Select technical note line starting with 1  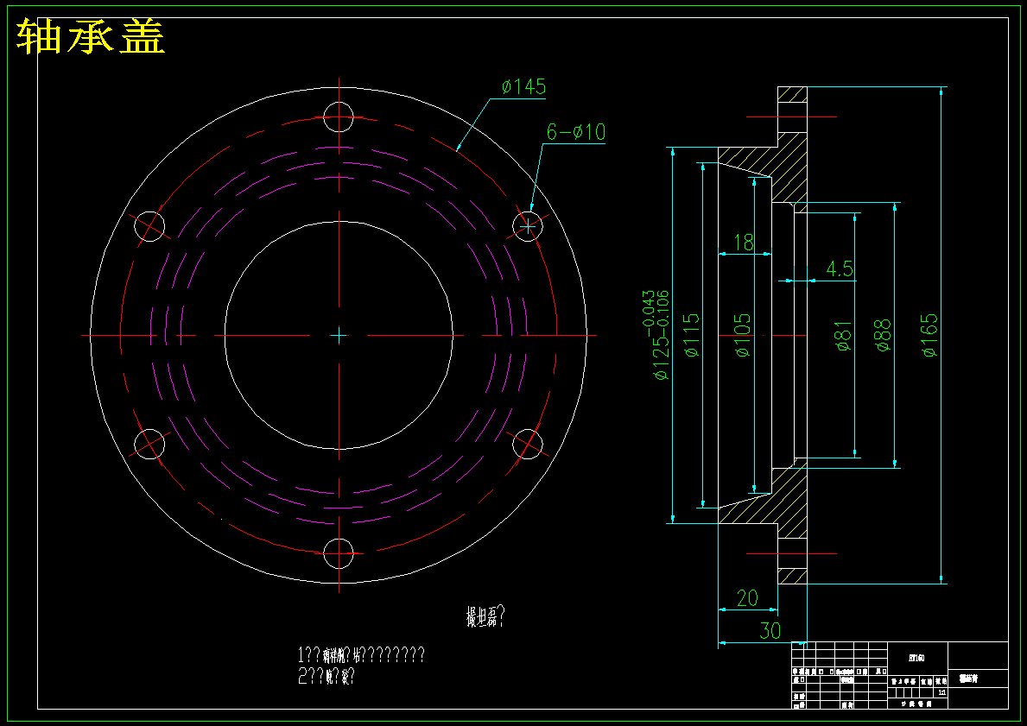pos(362,654)
